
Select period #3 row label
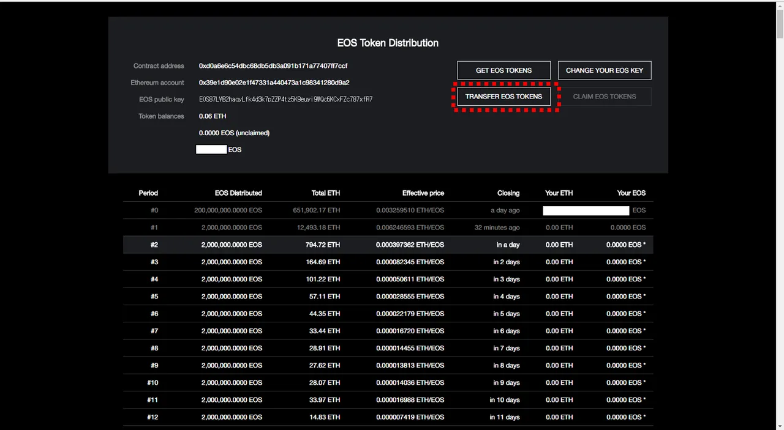pyautogui.click(x=154, y=262)
